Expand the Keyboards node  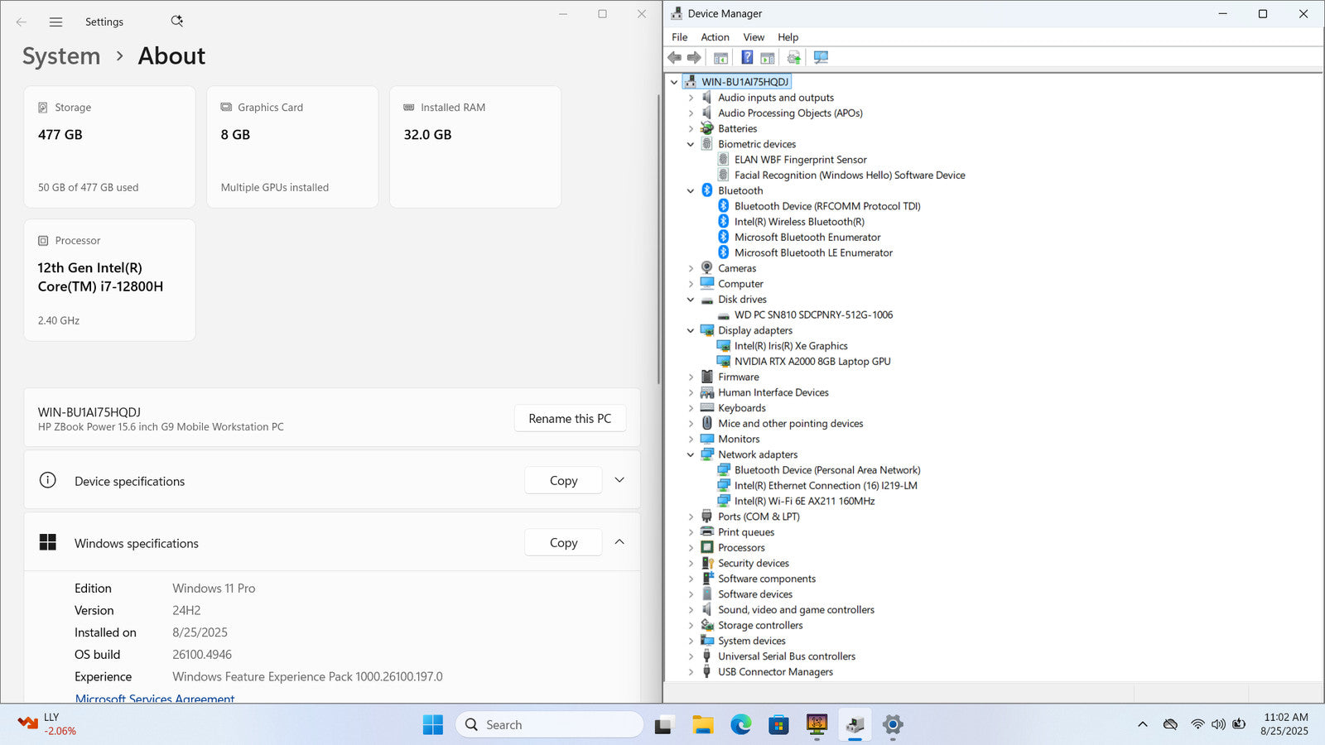(691, 408)
